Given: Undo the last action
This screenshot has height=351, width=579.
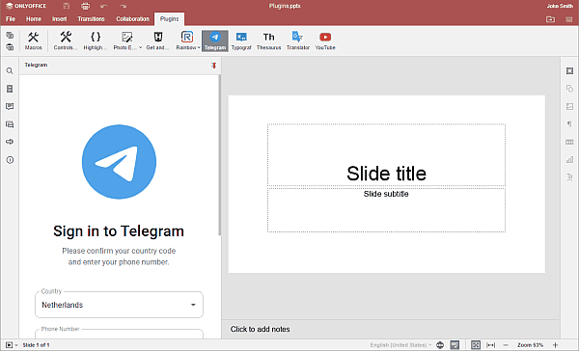Looking at the screenshot, I should coord(104,6).
